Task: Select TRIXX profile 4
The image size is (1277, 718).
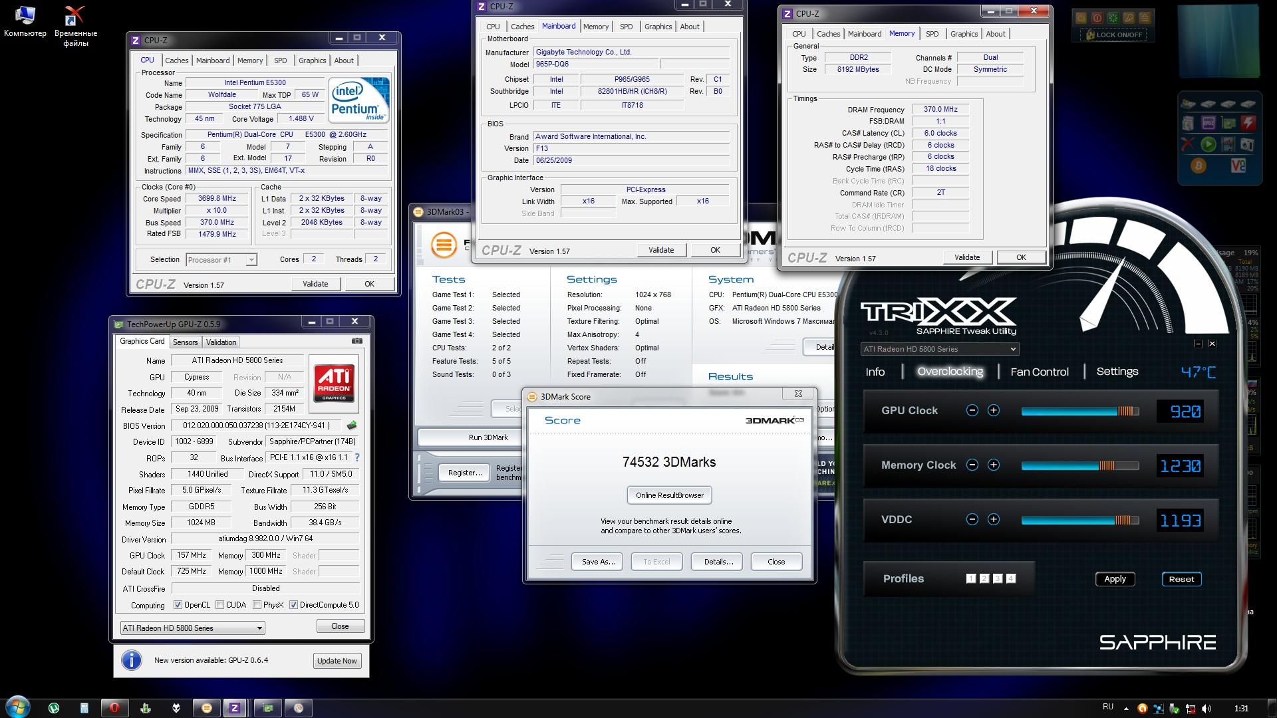Action: click(1010, 578)
